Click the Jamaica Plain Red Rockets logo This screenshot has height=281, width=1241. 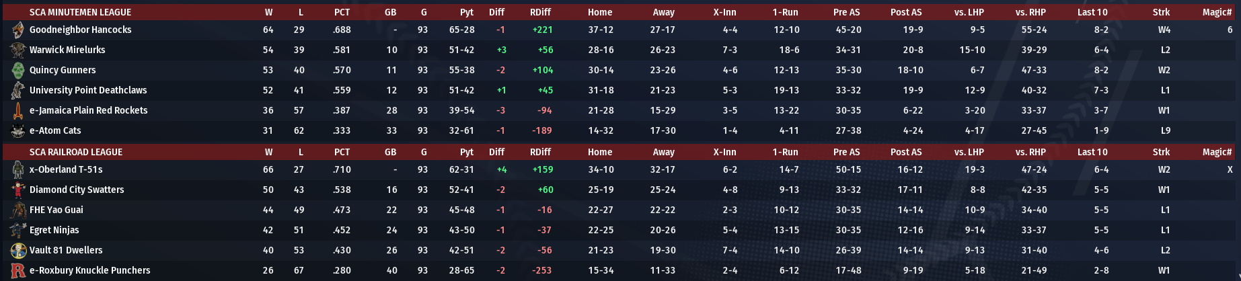[x=18, y=111]
